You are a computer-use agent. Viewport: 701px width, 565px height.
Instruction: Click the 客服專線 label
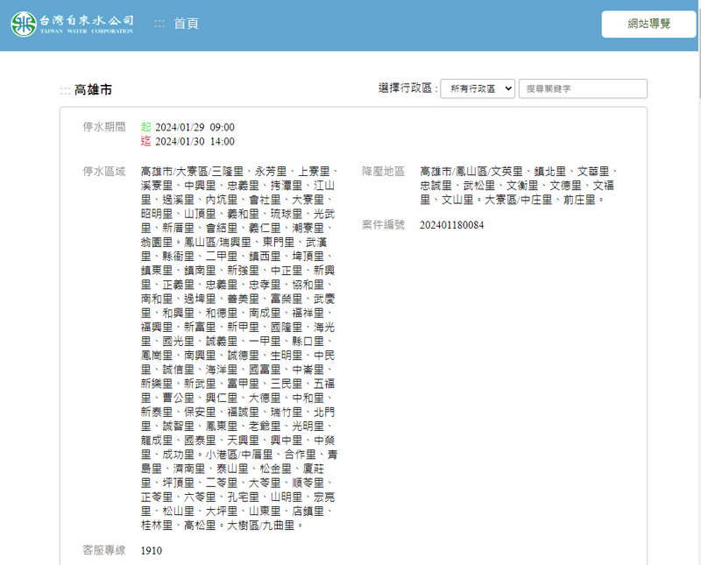(104, 551)
